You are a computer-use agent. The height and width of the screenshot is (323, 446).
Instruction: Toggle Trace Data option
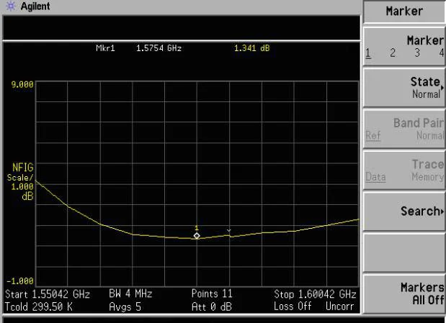click(375, 177)
